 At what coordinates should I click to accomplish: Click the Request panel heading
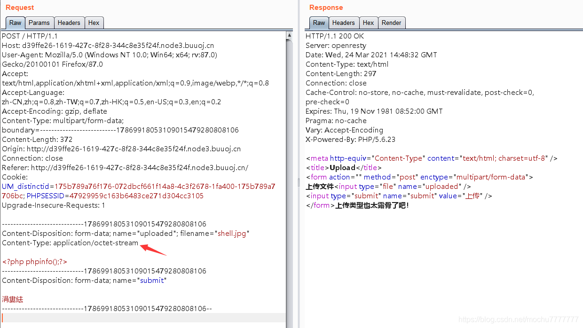click(20, 8)
